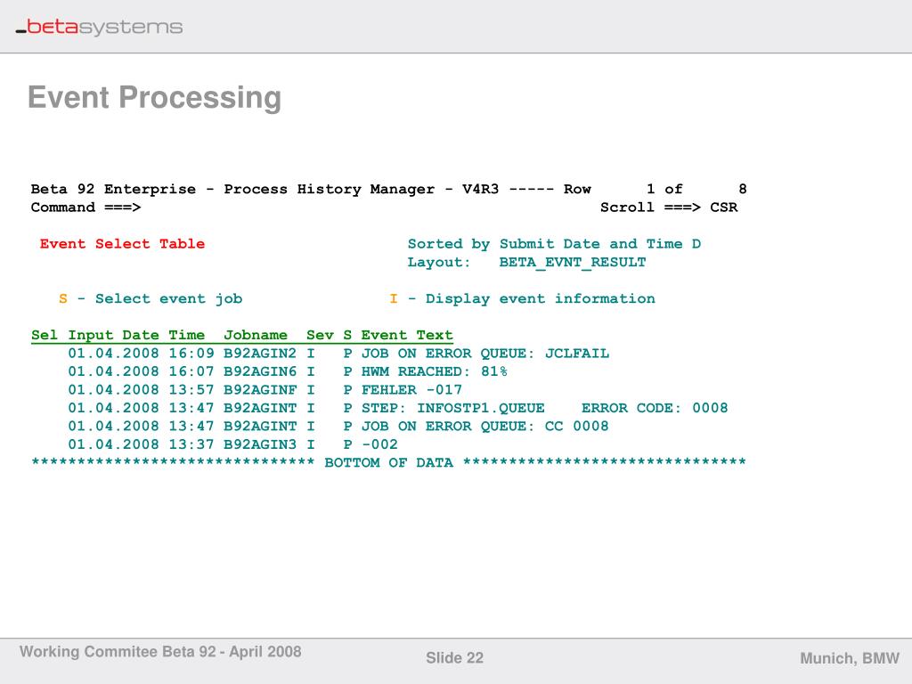Click event text 'HWM REACHED: 81%'
The width and height of the screenshot is (912, 684).
(435, 371)
